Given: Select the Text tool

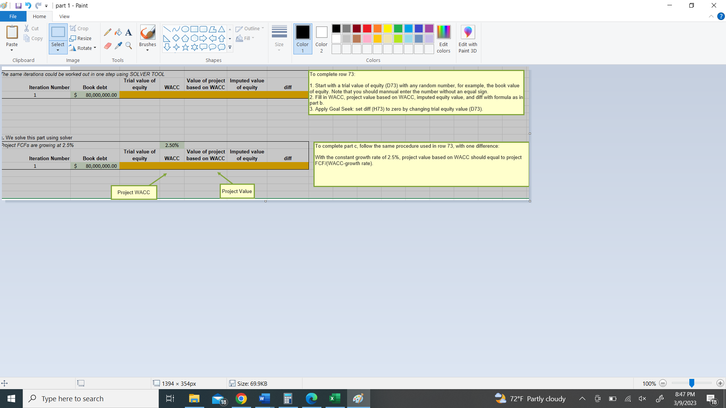Looking at the screenshot, I should pos(128,32).
